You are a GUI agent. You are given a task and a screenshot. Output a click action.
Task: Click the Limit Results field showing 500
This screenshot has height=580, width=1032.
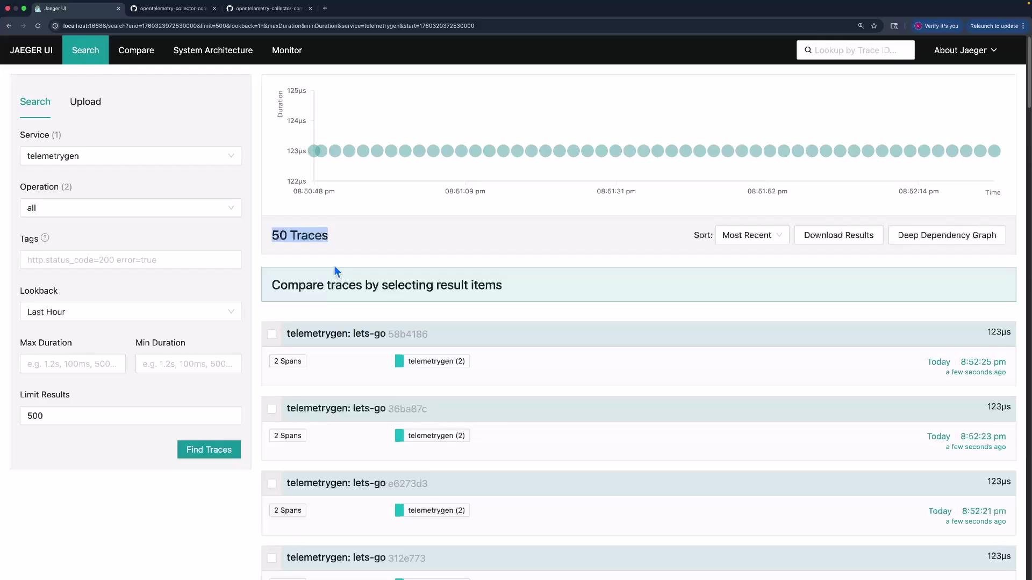pos(131,416)
